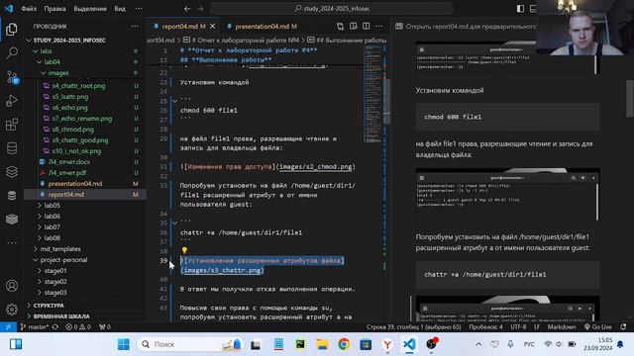Change encoding UTF-8 in status bar
634x356 pixels.
point(518,327)
